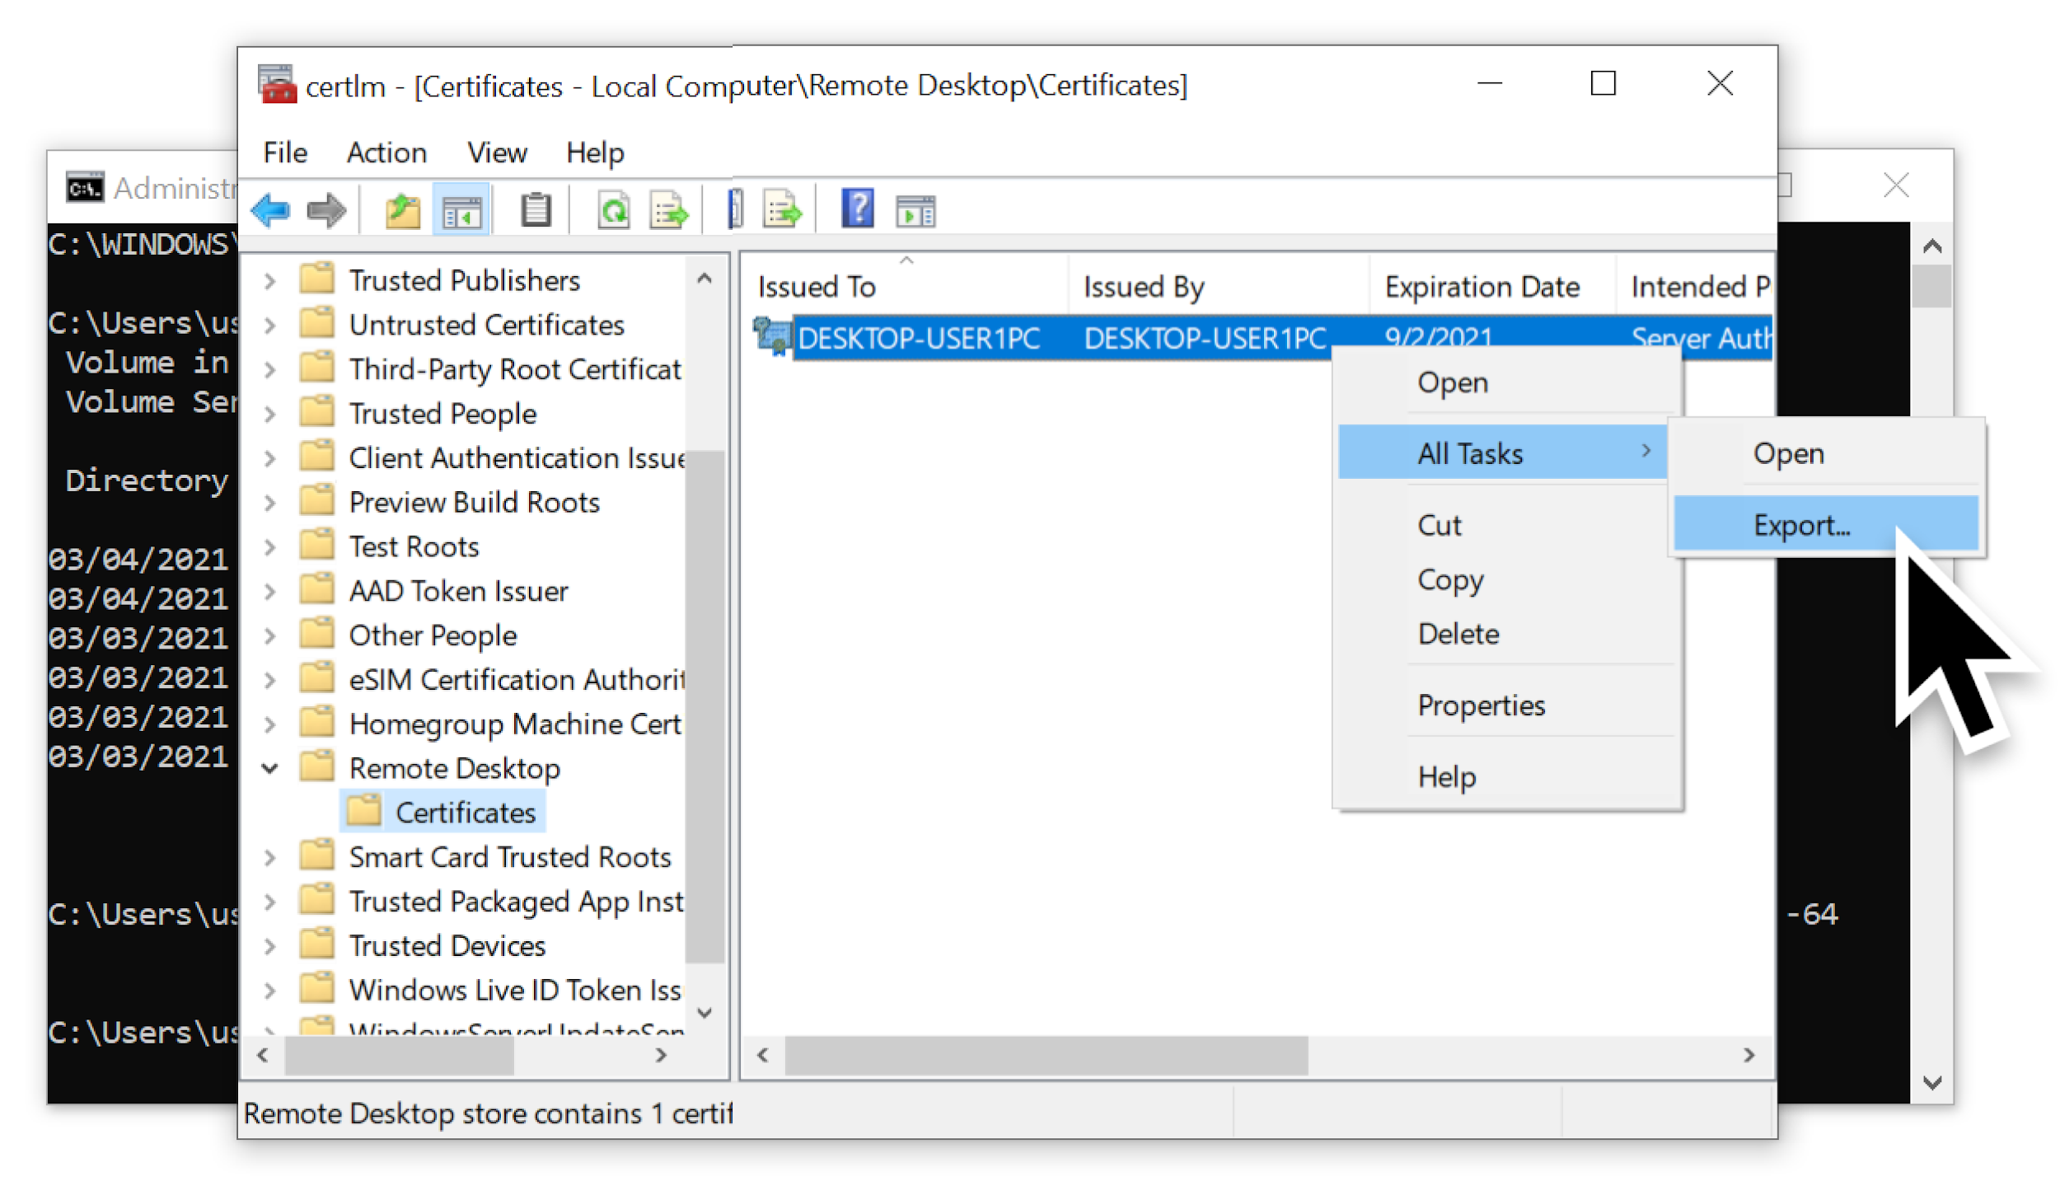Click the Back navigation arrow icon

pos(270,211)
